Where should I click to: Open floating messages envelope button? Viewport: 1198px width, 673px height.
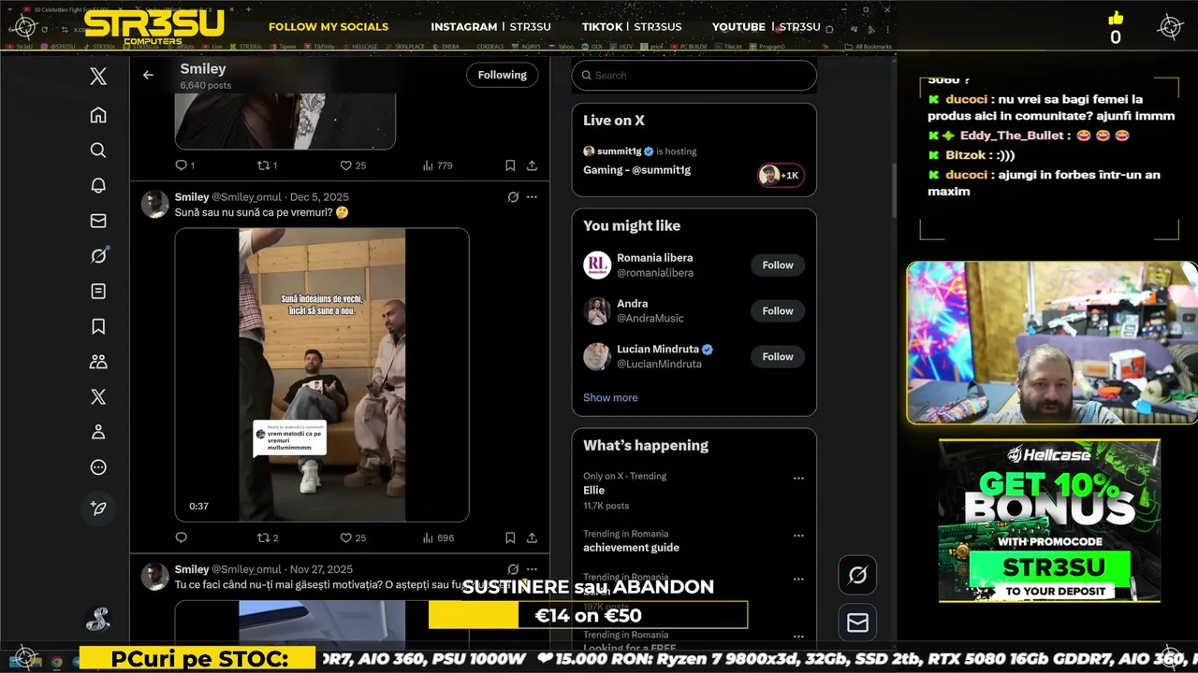(x=857, y=623)
